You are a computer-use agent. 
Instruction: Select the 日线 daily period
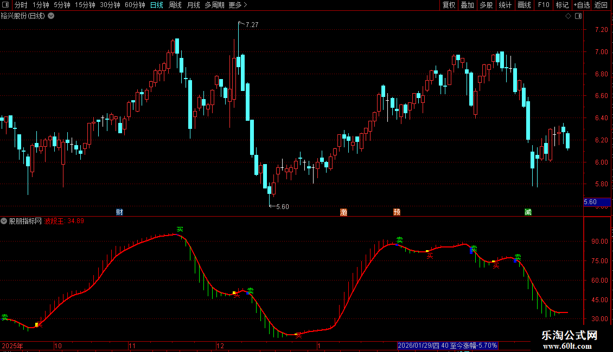point(157,5)
